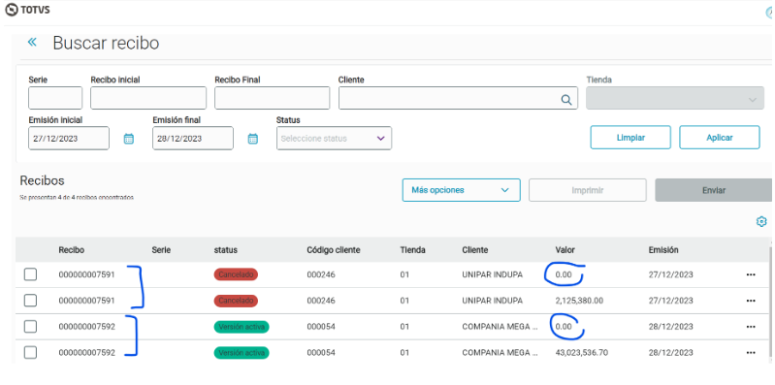Click the Recibo column header
Image resolution: width=775 pixels, height=385 pixels.
(x=71, y=250)
